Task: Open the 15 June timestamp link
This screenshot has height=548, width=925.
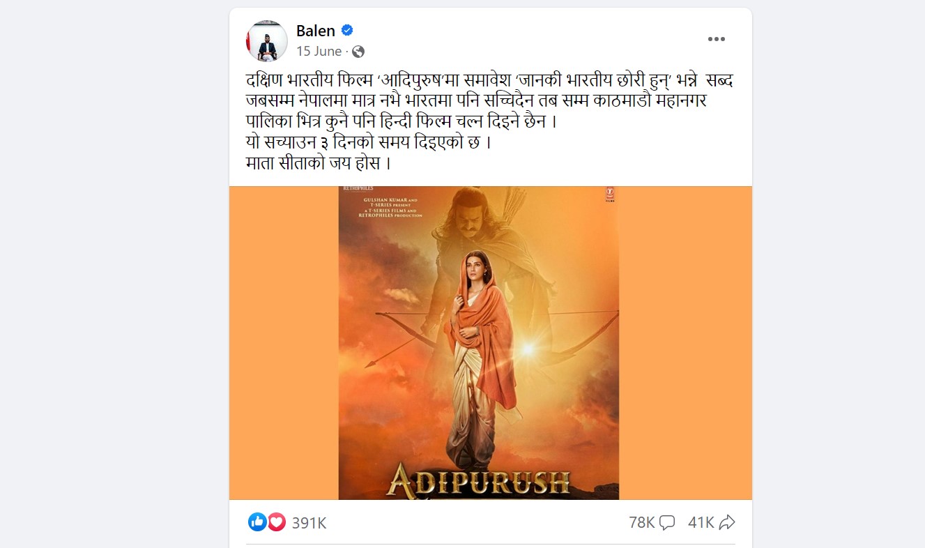Action: click(x=319, y=52)
